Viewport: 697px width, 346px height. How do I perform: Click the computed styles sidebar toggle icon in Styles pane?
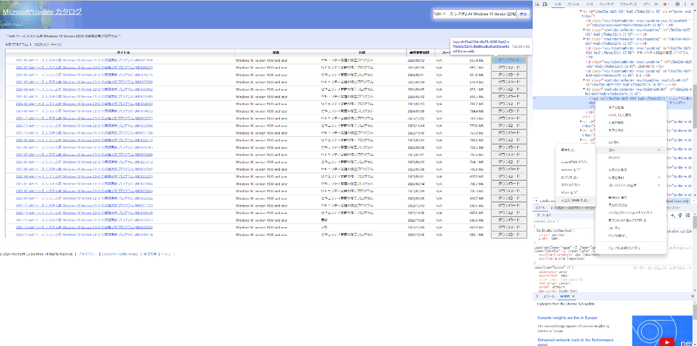pyautogui.click(x=688, y=215)
